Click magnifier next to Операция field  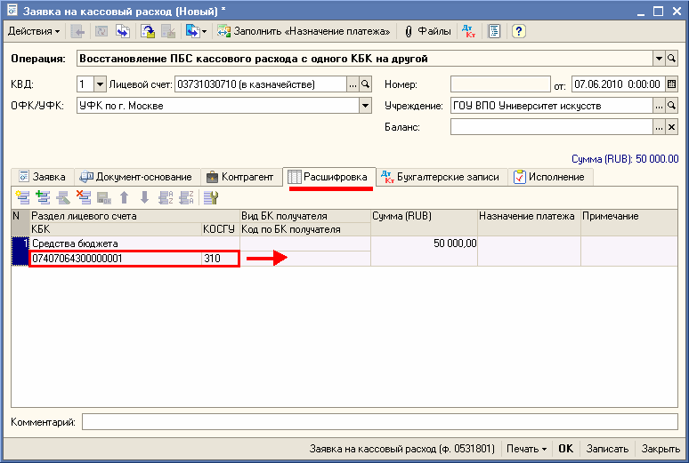pyautogui.click(x=671, y=59)
